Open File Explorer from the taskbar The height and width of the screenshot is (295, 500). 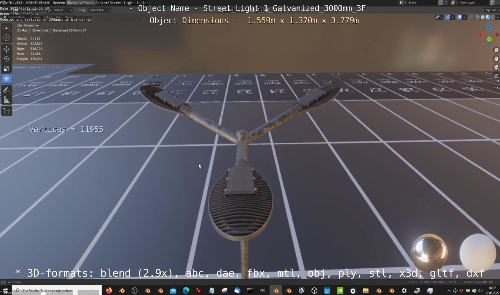pyautogui.click(x=365, y=291)
